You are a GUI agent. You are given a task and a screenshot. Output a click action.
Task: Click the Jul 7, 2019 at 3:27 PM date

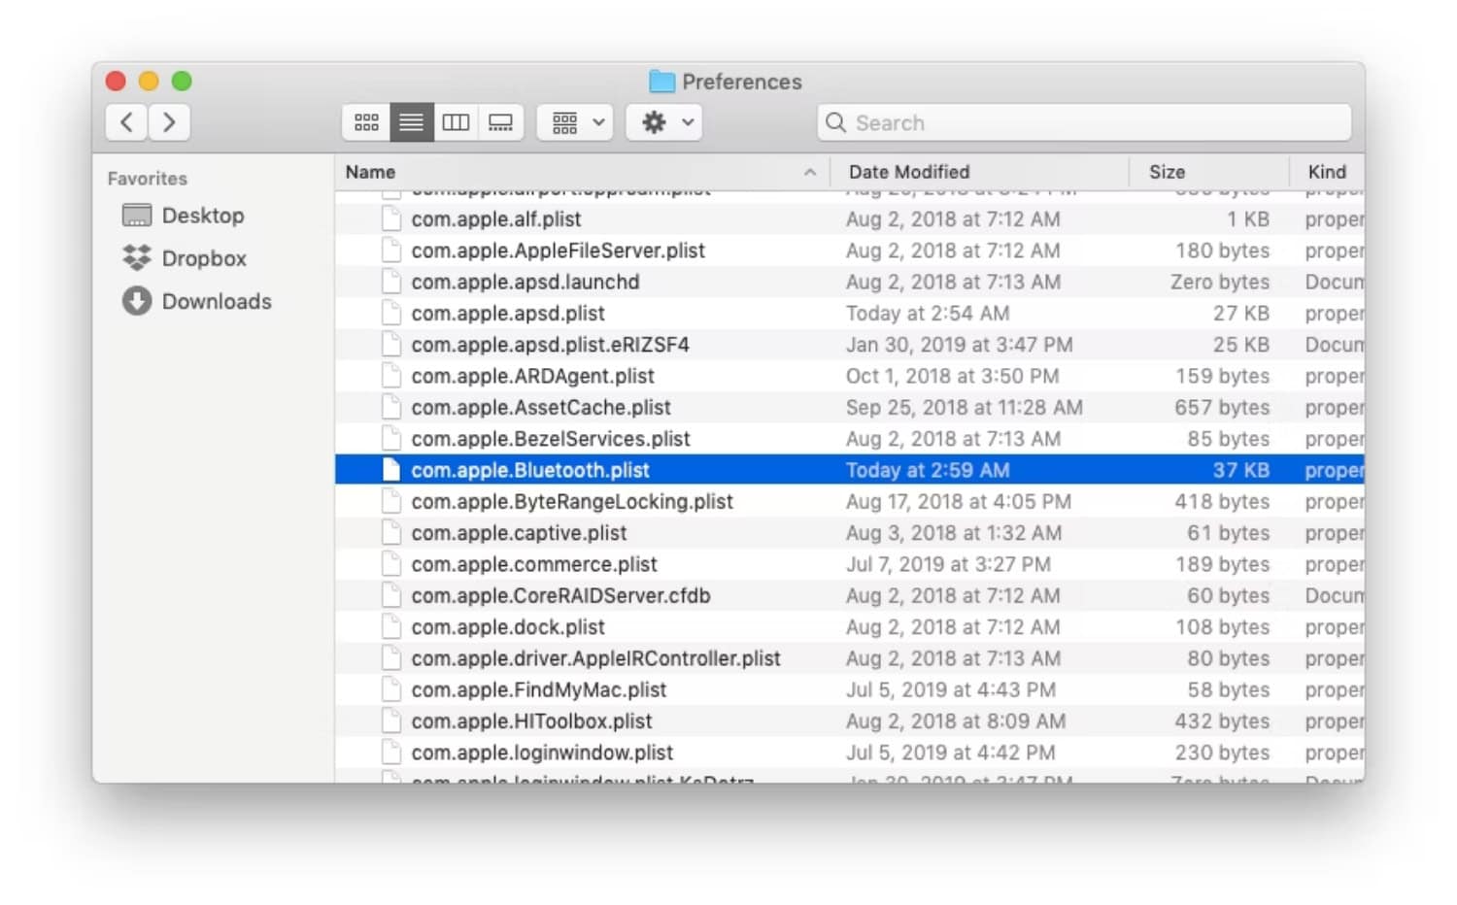click(948, 564)
